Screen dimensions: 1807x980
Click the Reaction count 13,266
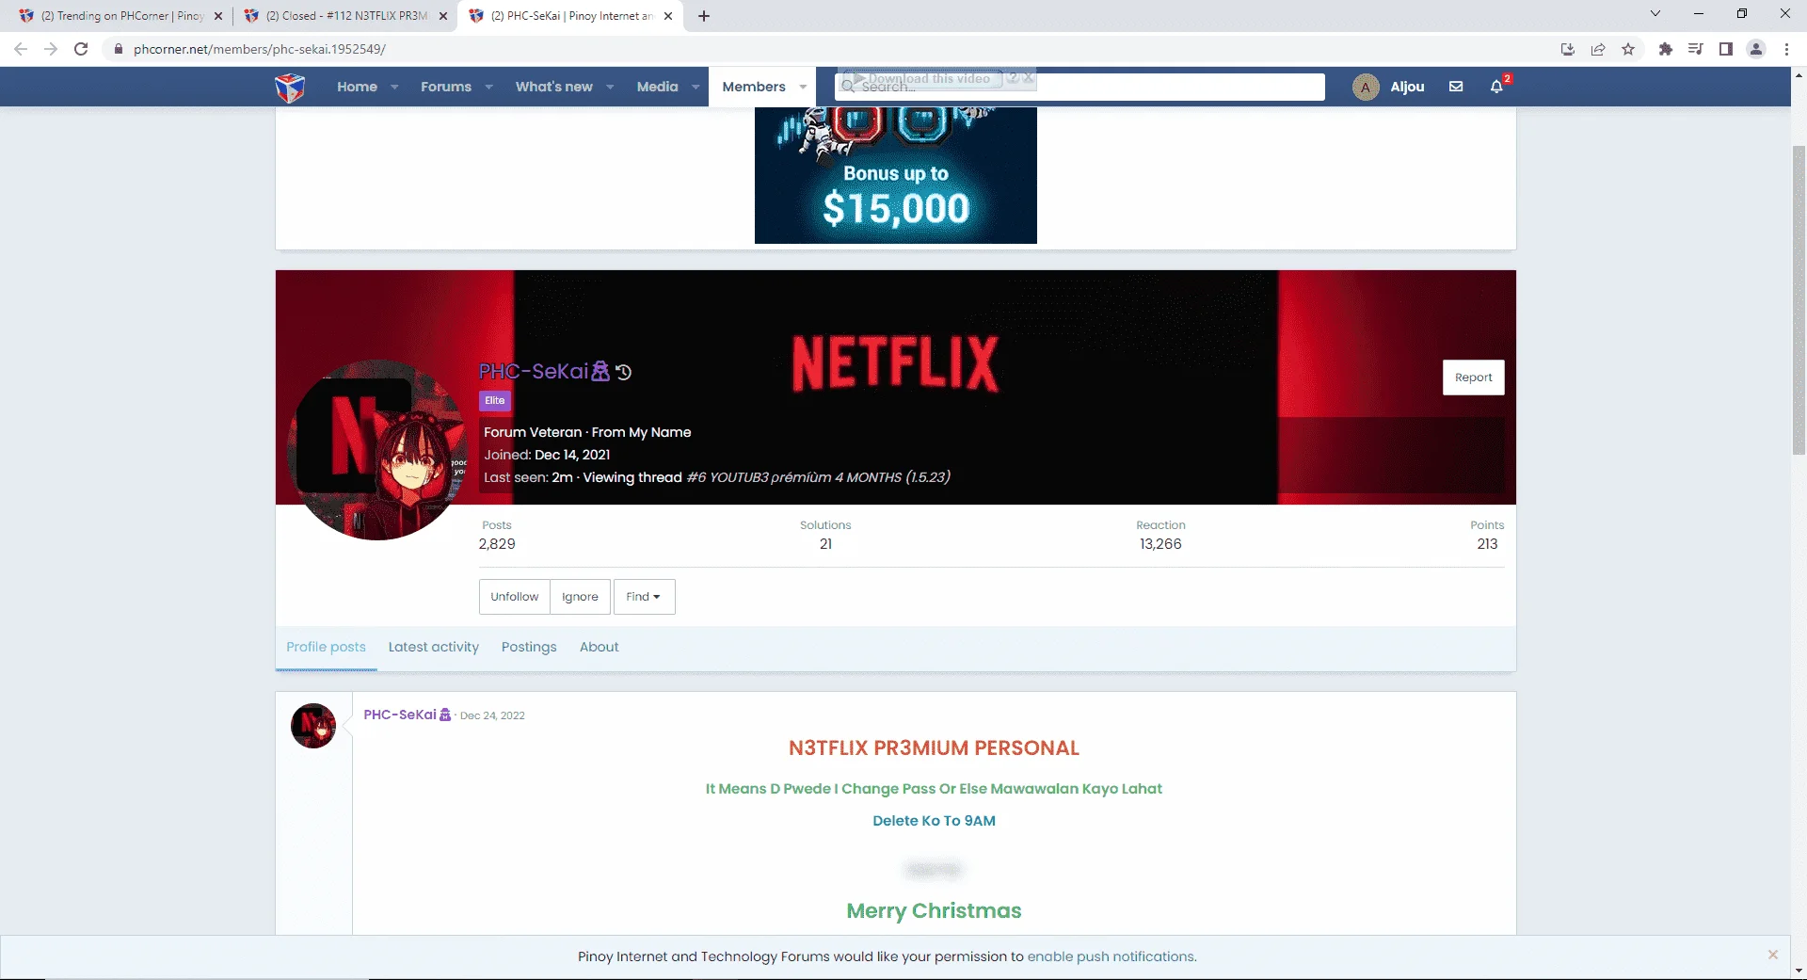[x=1160, y=544]
